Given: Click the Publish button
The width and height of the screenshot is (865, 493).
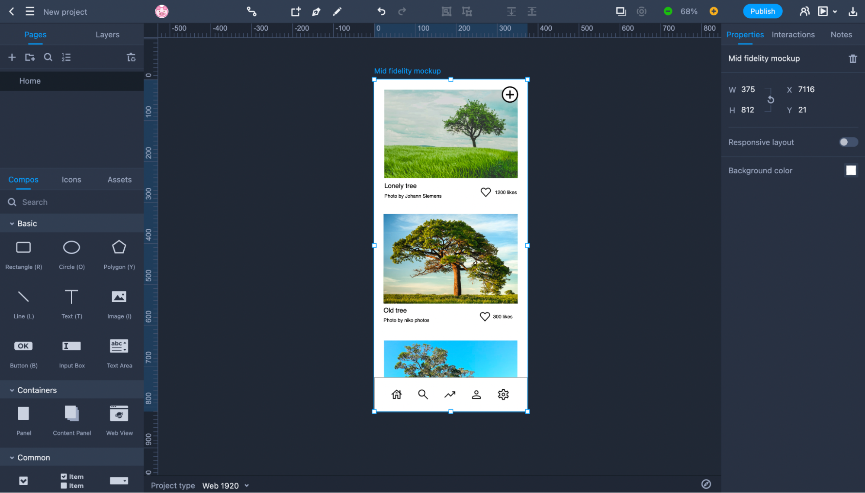Looking at the screenshot, I should pos(762,12).
